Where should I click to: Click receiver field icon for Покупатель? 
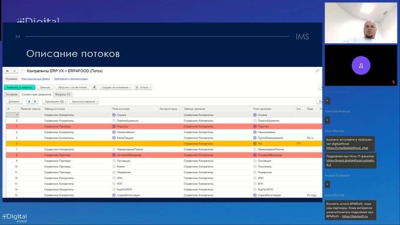click(254, 167)
